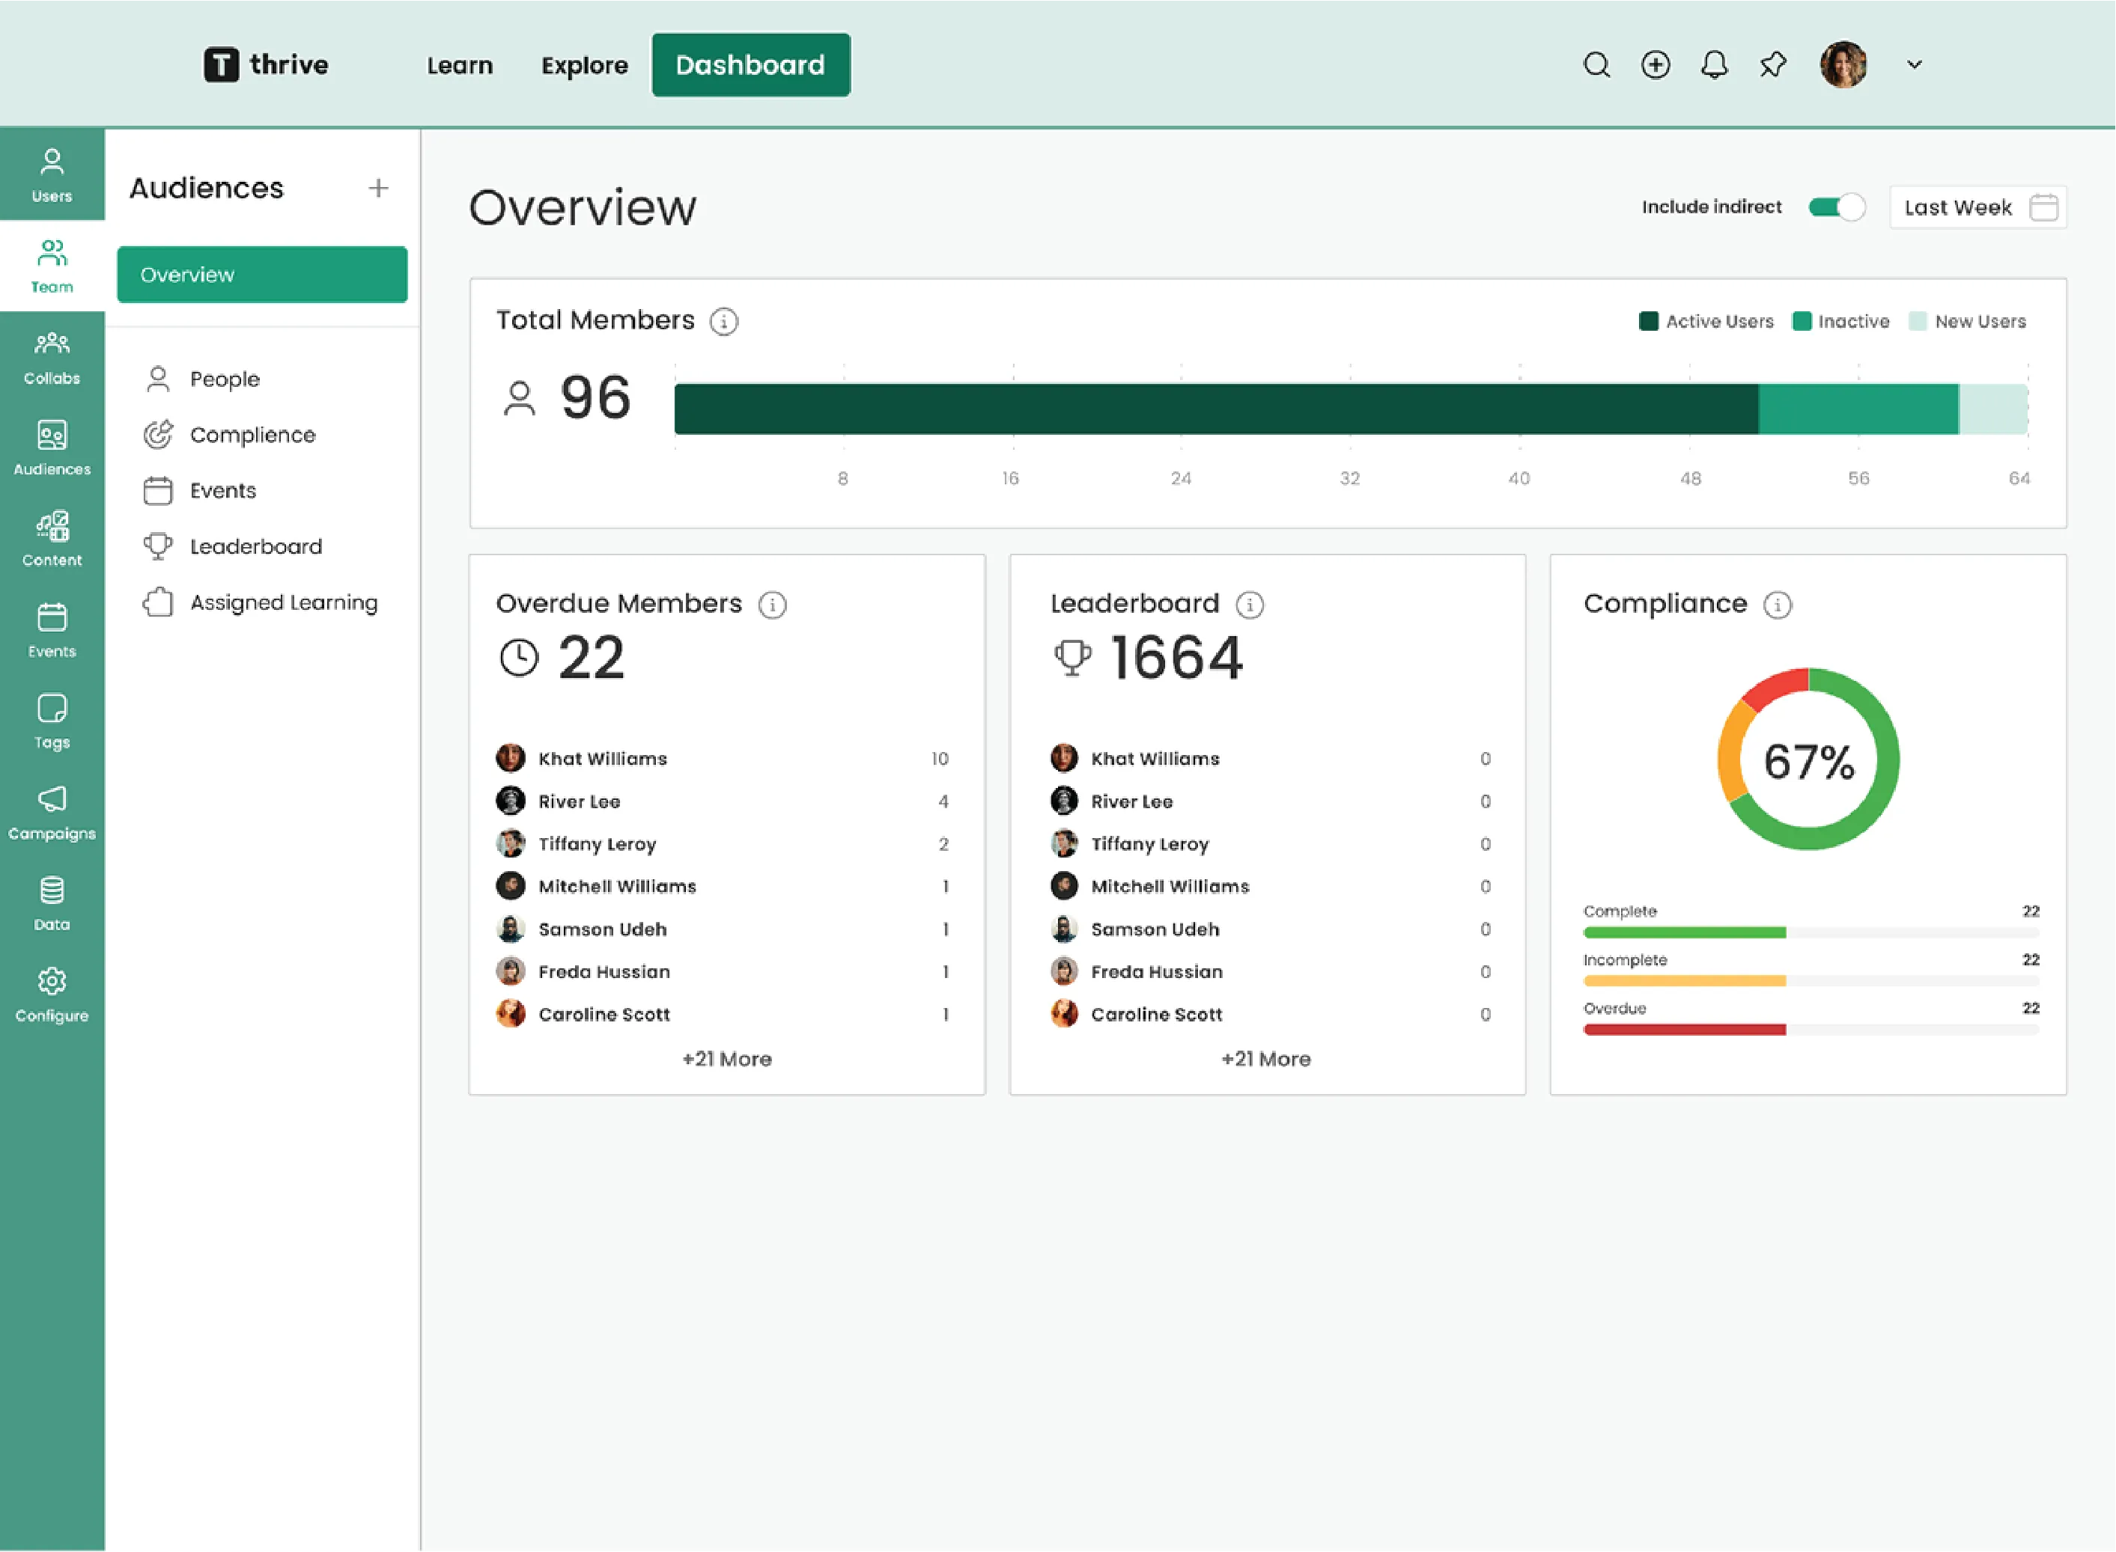
Task: Go to Audiences in the sidebar
Action: pyautogui.click(x=52, y=449)
